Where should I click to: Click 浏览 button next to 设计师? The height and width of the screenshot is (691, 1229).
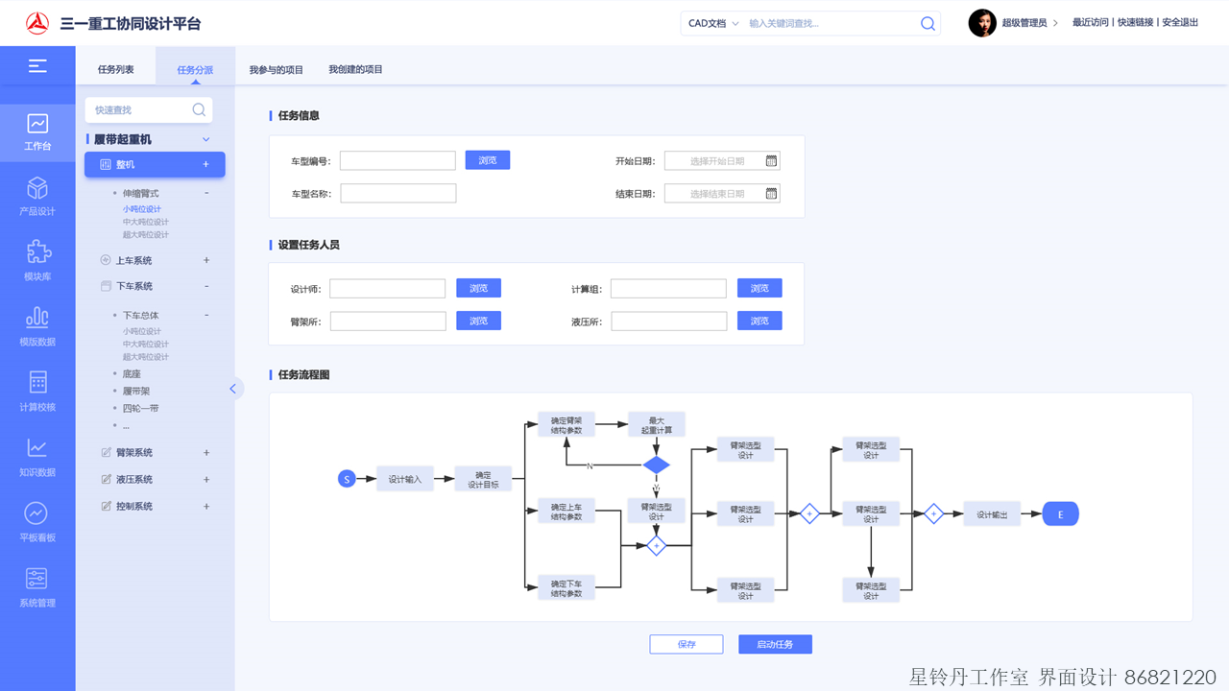point(478,288)
